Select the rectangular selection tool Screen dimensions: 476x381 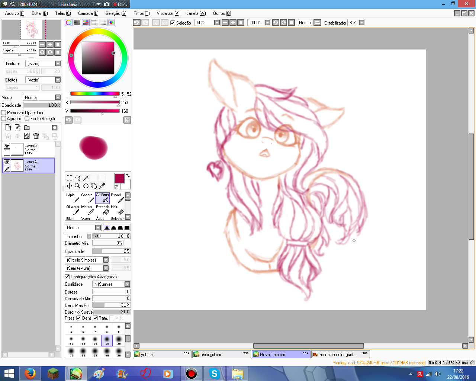coord(69,178)
